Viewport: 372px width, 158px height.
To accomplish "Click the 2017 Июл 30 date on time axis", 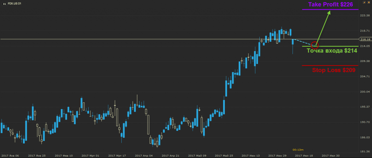I will click(x=331, y=155).
